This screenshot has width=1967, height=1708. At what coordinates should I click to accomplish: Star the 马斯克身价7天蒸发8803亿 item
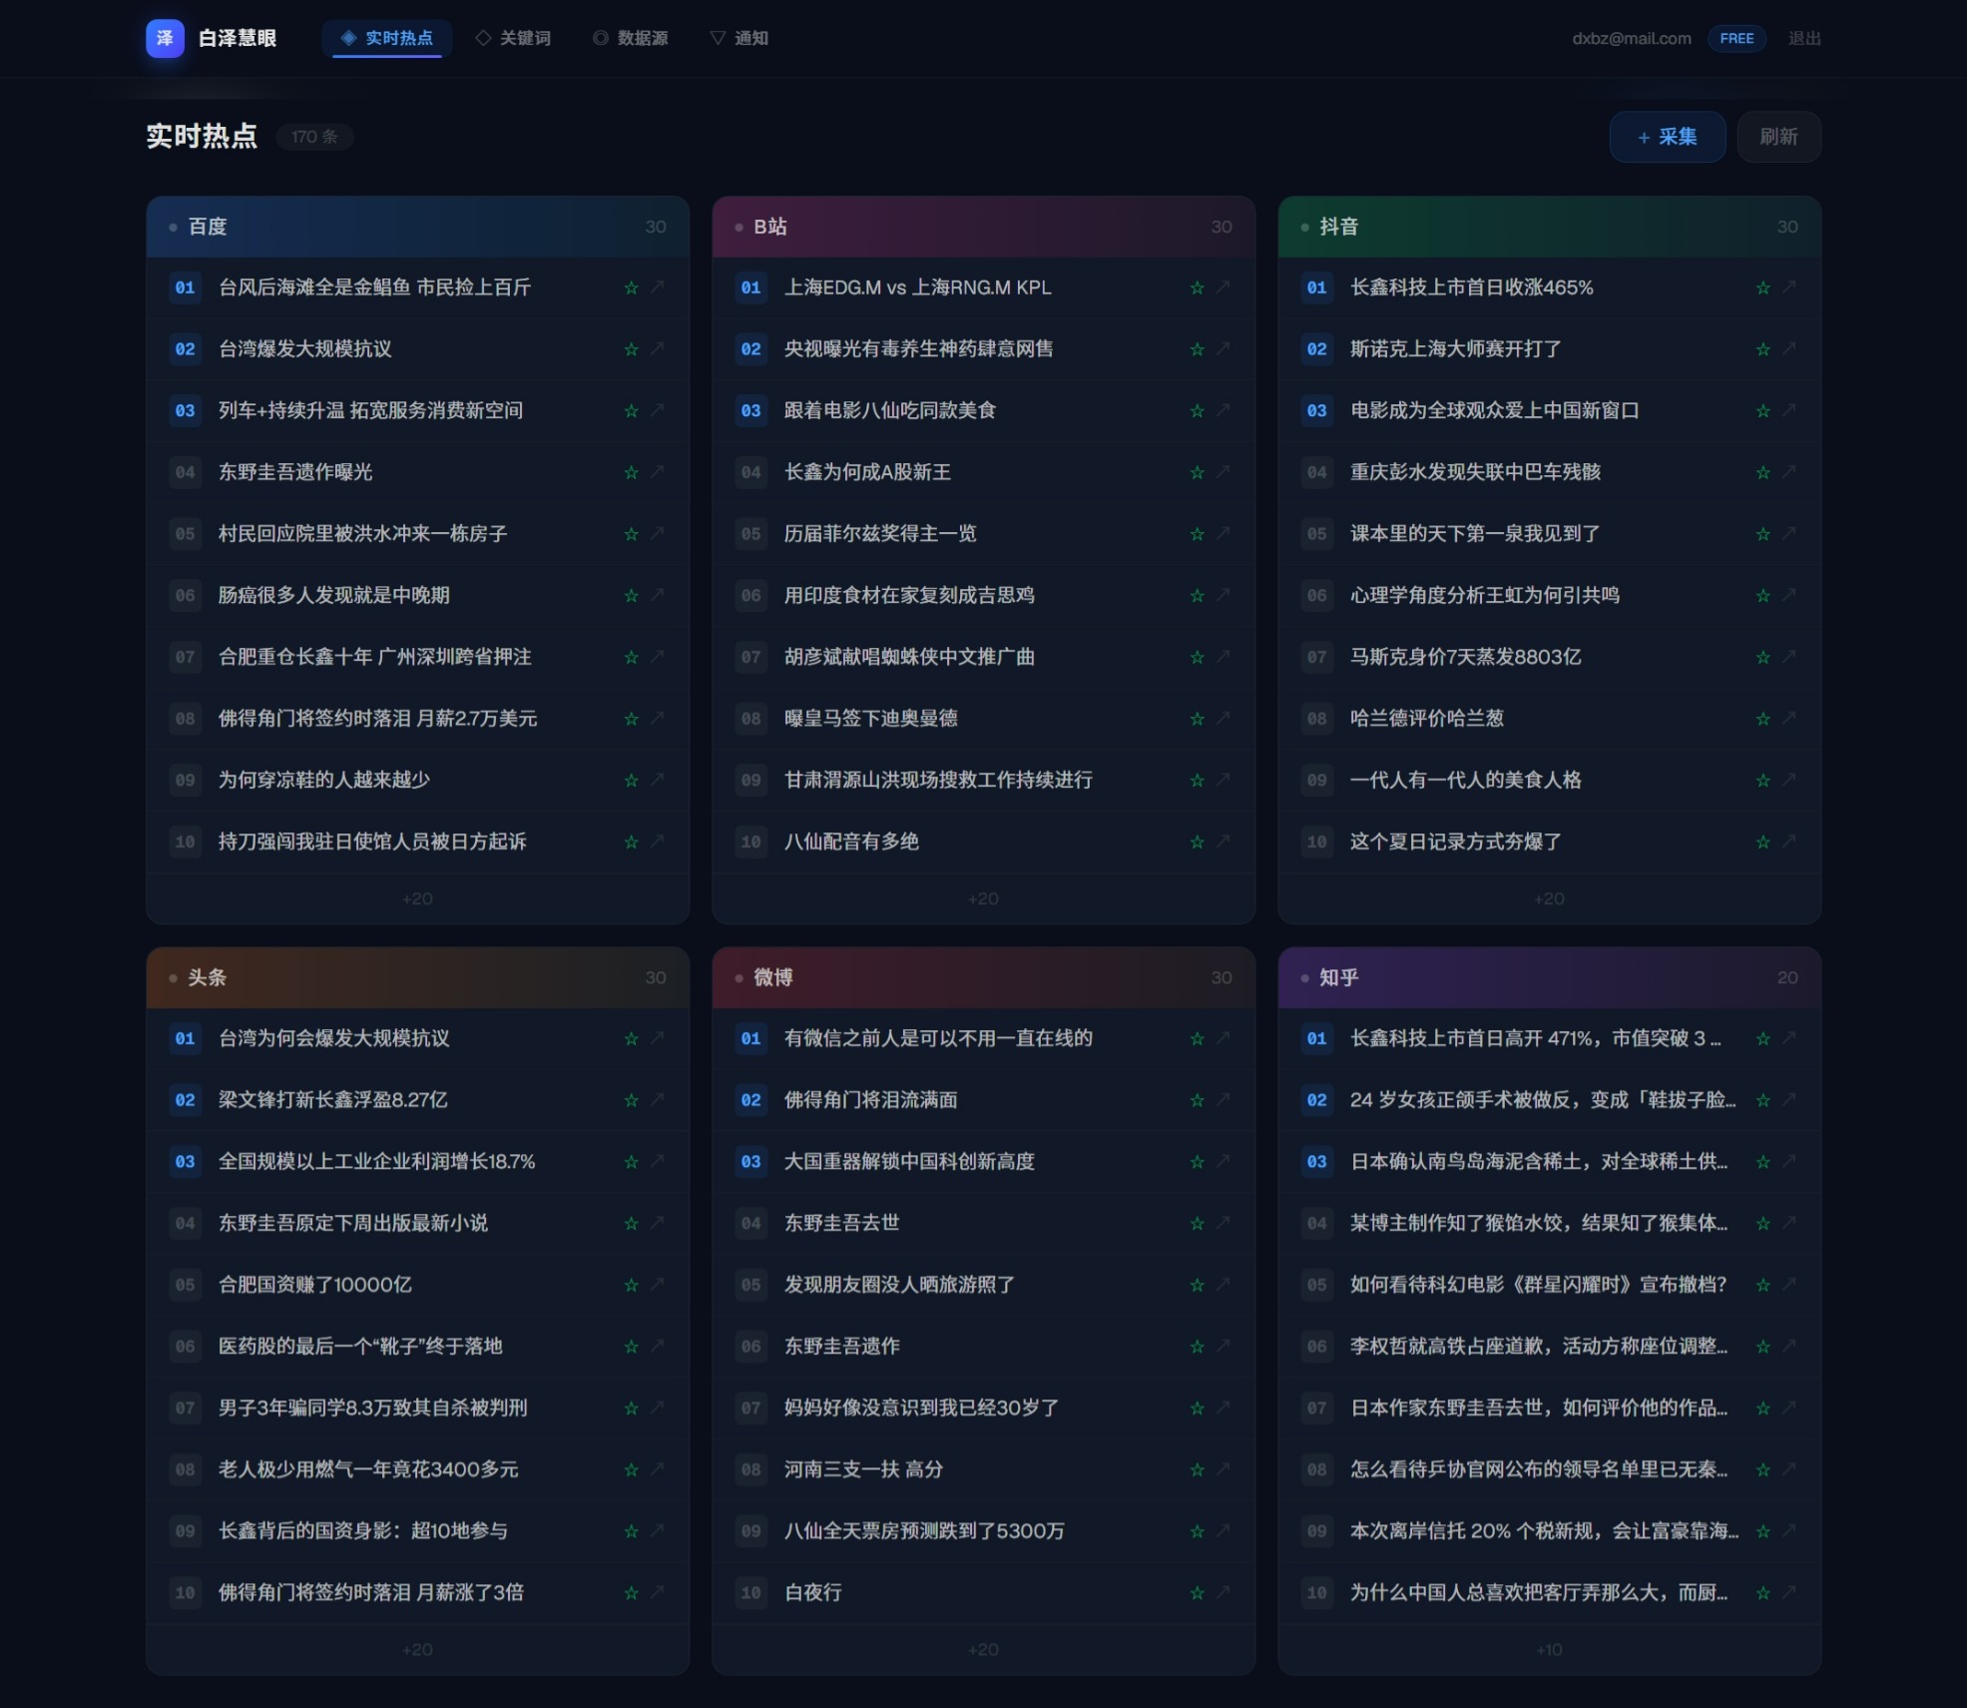pyautogui.click(x=1762, y=657)
